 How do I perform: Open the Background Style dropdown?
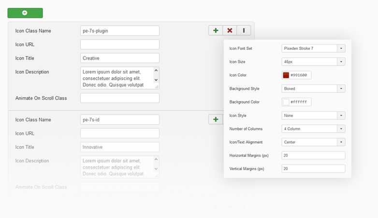coord(313,89)
